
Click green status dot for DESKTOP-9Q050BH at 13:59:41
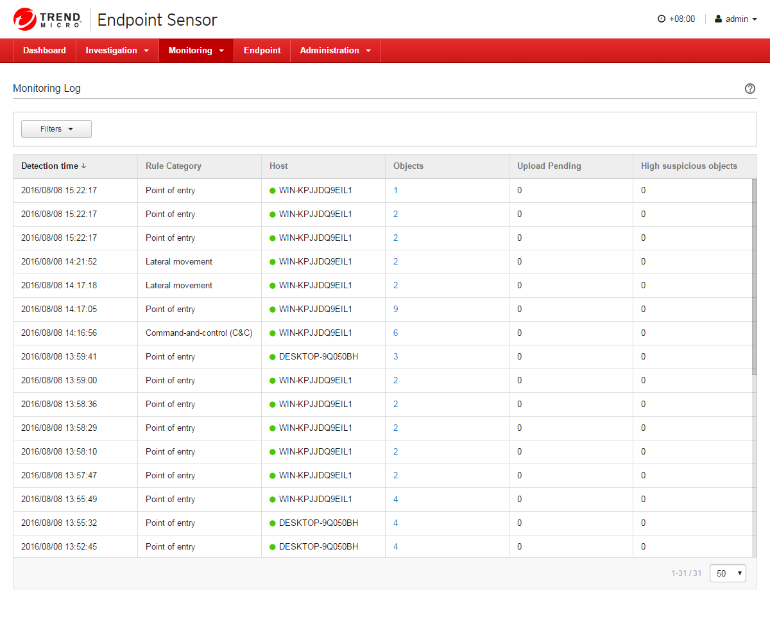(x=273, y=357)
